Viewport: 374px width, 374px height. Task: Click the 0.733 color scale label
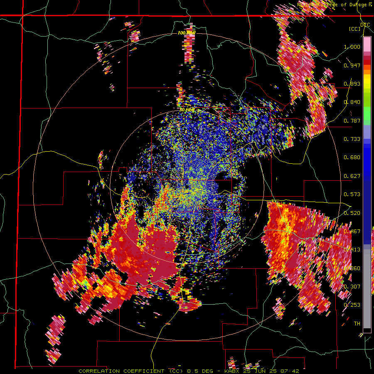[352, 139]
